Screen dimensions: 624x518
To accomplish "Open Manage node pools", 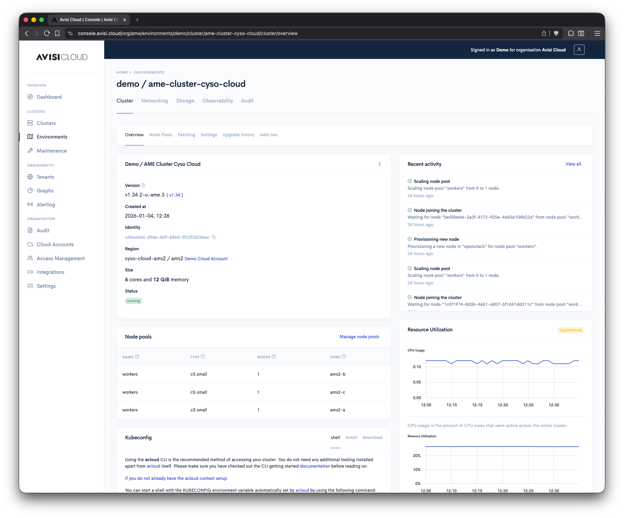I will pyautogui.click(x=359, y=336).
